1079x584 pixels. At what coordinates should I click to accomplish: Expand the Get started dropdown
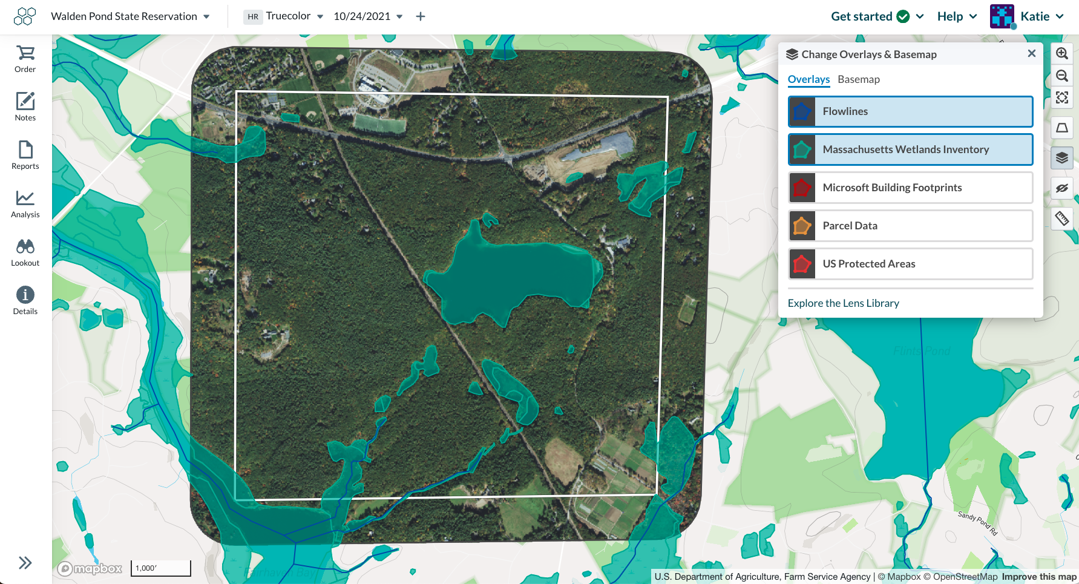877,16
